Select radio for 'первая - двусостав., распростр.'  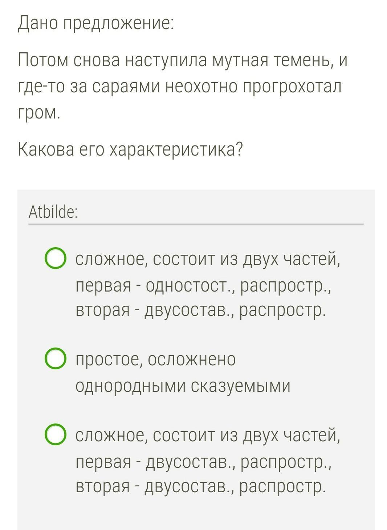(x=56, y=434)
